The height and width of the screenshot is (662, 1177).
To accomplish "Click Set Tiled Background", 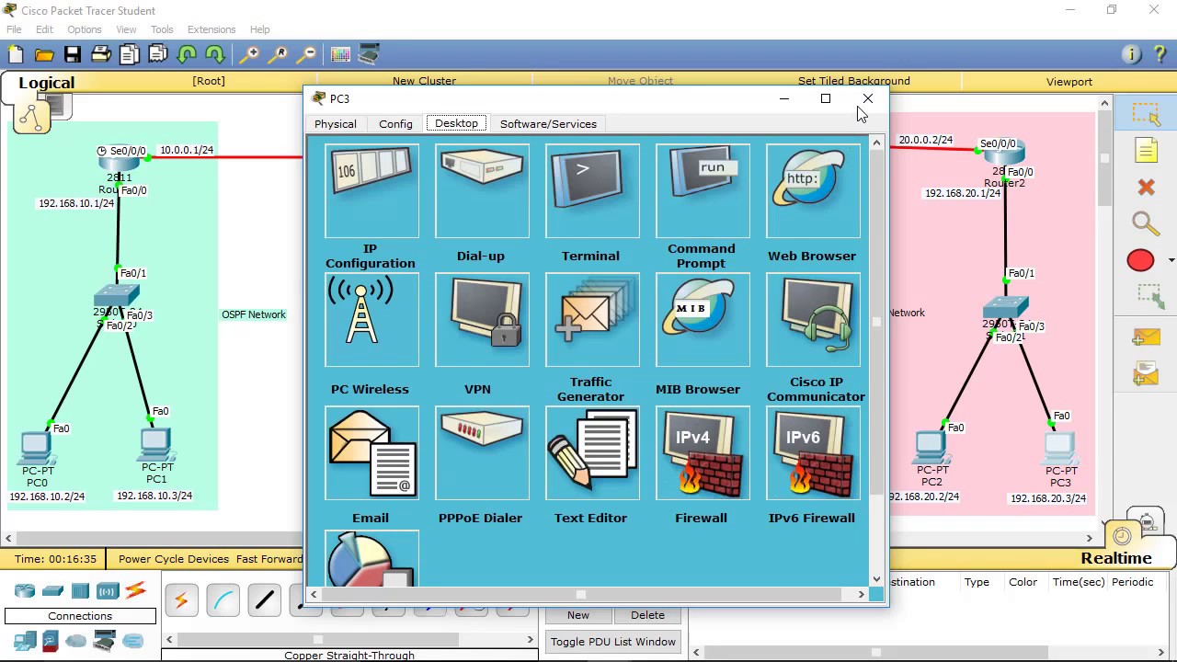I will [854, 81].
